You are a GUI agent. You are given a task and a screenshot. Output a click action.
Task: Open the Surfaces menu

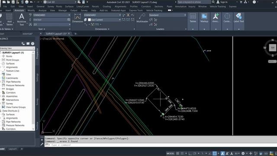pos(69,6)
